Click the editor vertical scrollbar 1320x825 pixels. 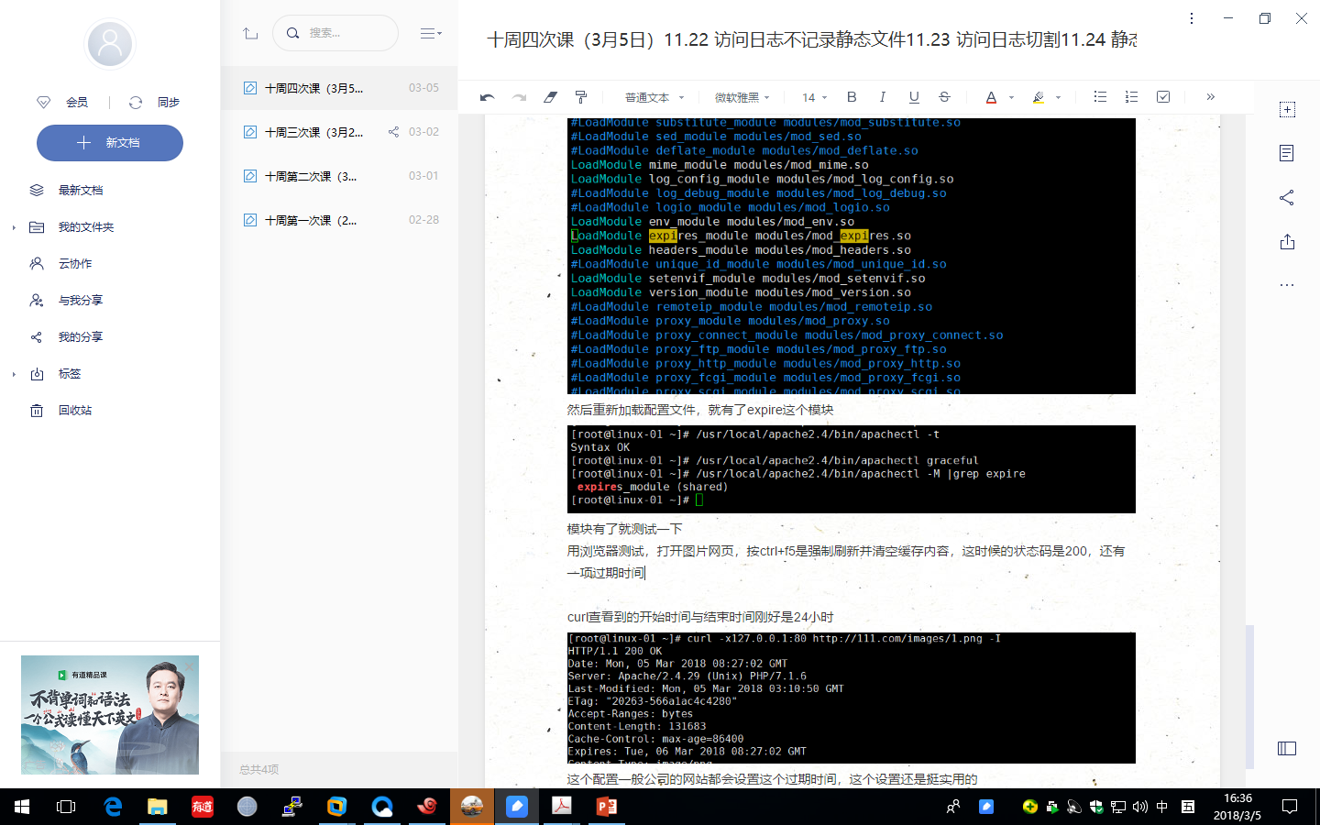1249,697
